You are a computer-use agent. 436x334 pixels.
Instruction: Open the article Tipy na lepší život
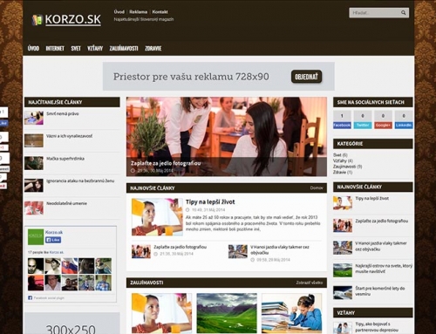coord(210,201)
